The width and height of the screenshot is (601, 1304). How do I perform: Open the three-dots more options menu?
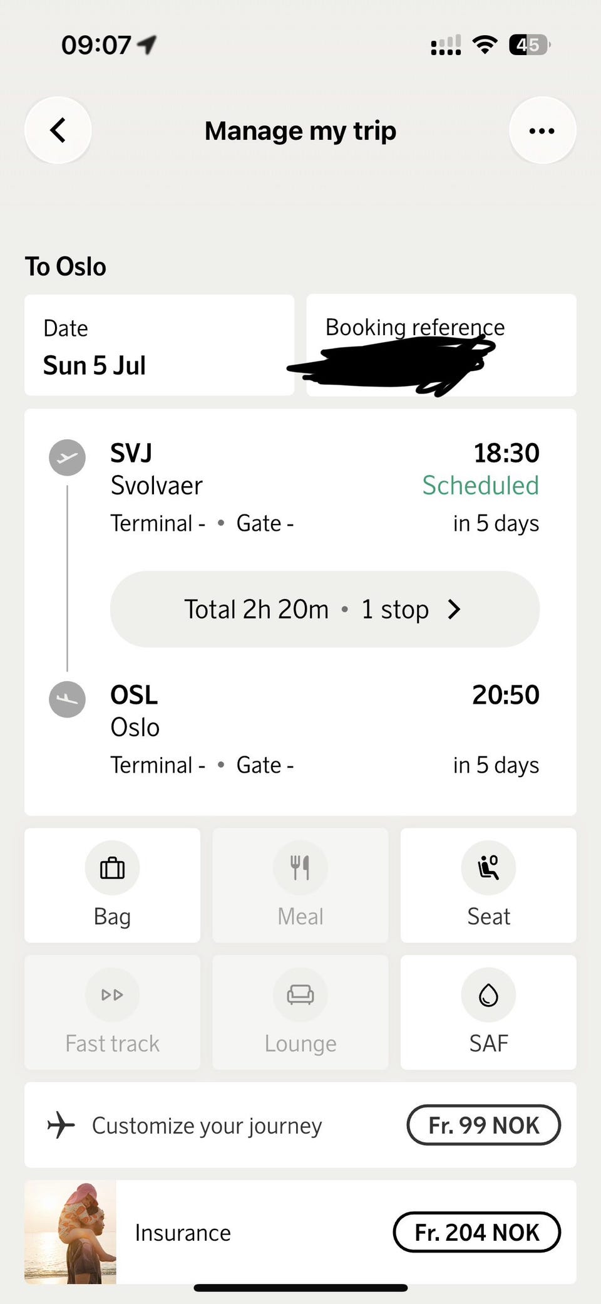pyautogui.click(x=542, y=130)
